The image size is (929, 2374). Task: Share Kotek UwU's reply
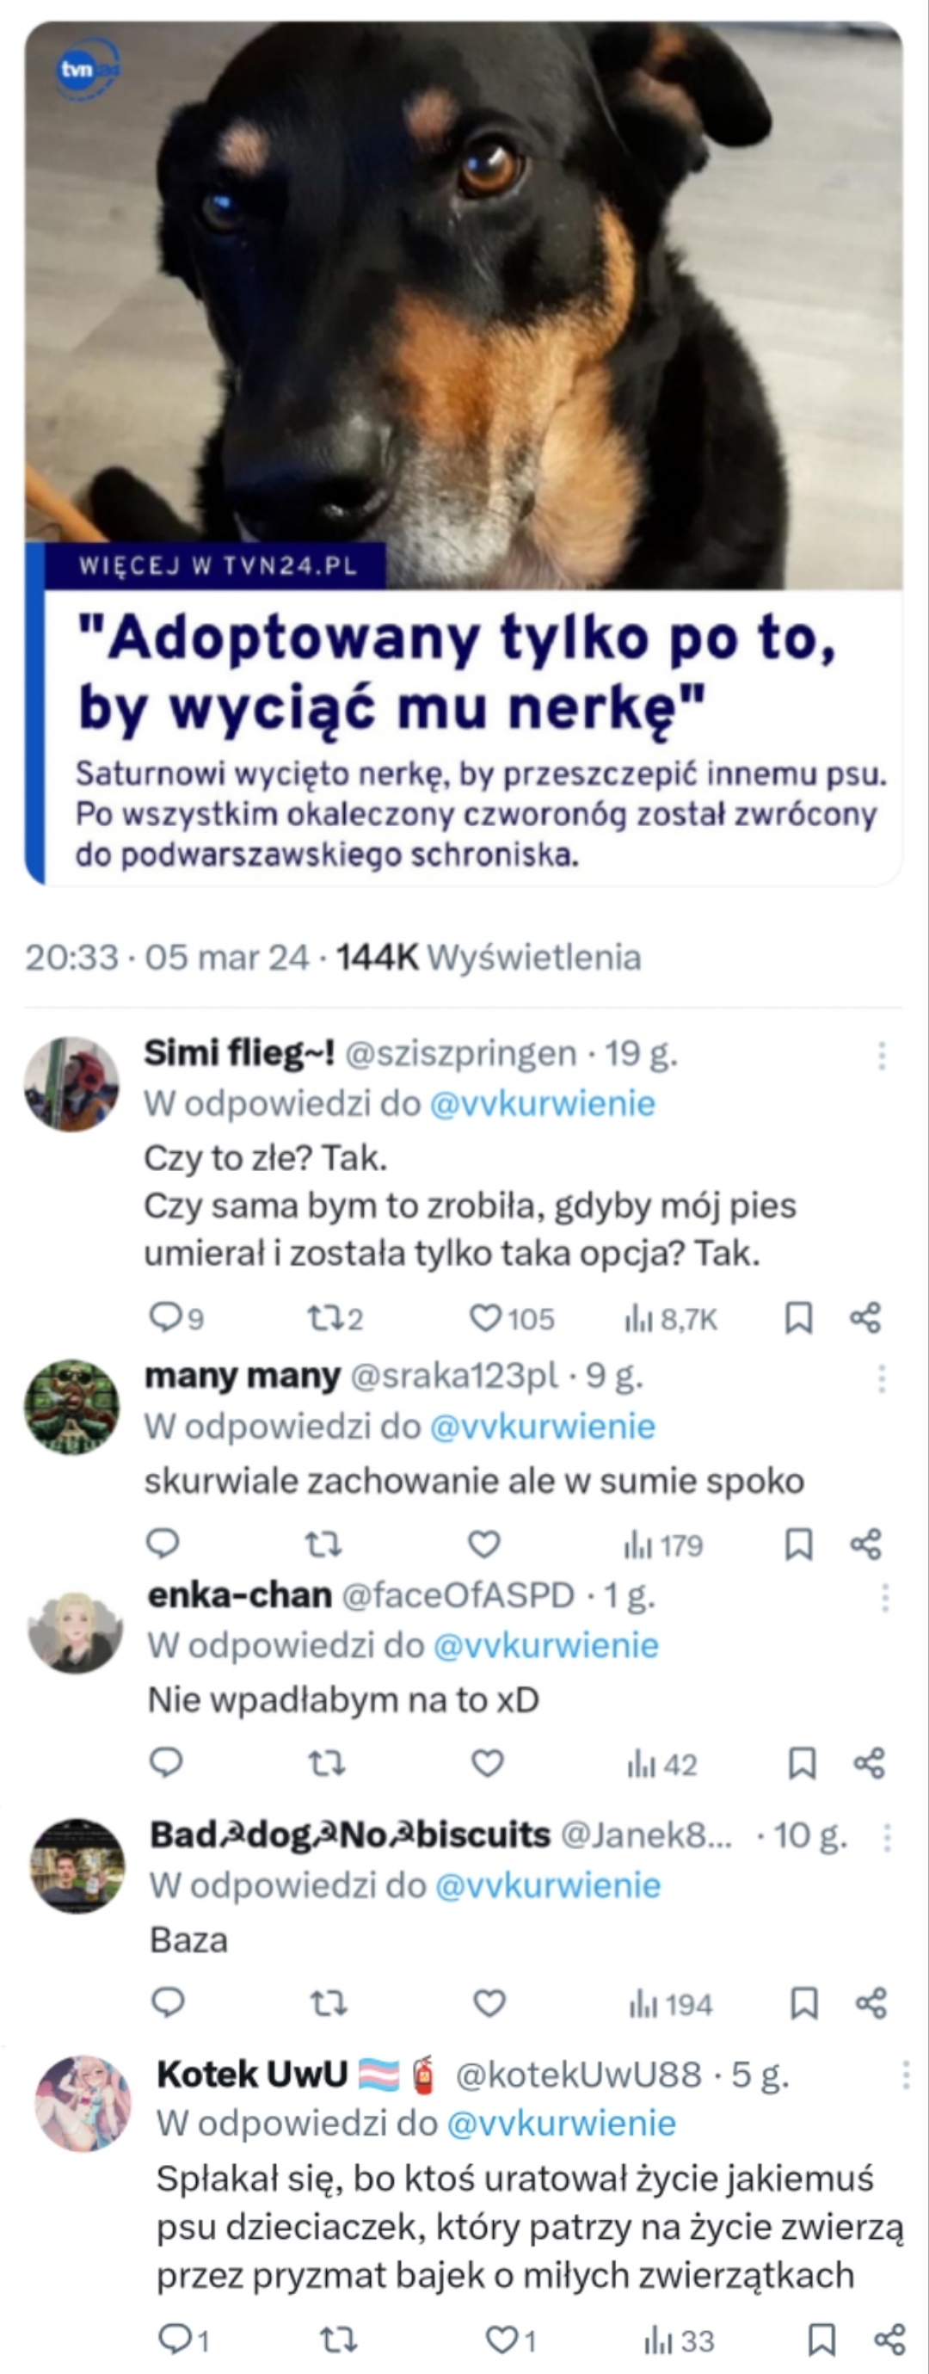coord(889,2339)
